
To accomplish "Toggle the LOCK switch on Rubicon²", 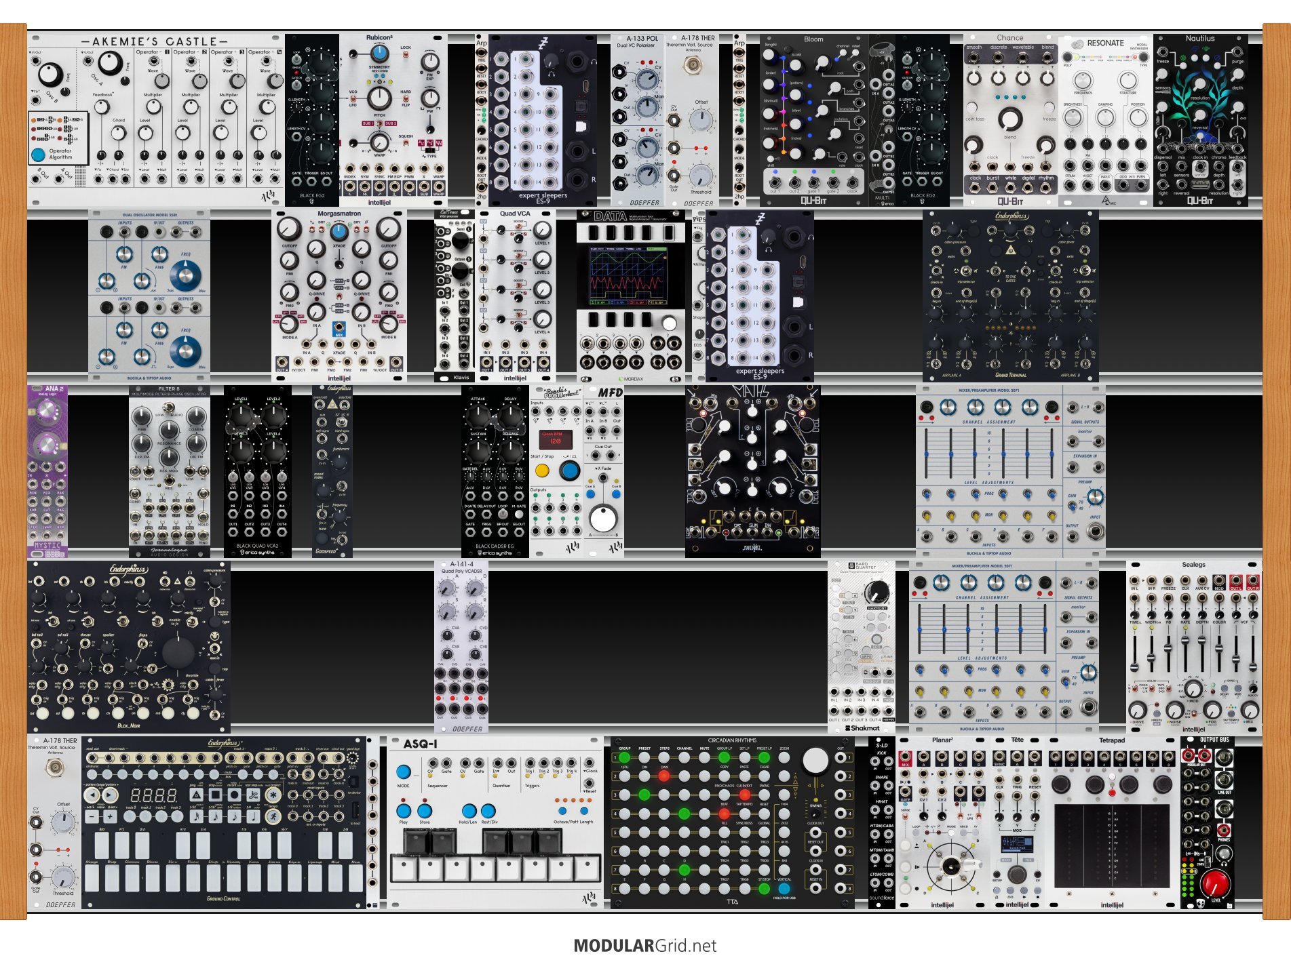I will (x=406, y=54).
